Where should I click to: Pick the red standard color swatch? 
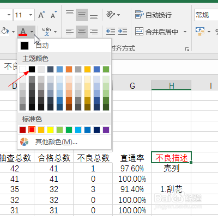click(x=32, y=129)
